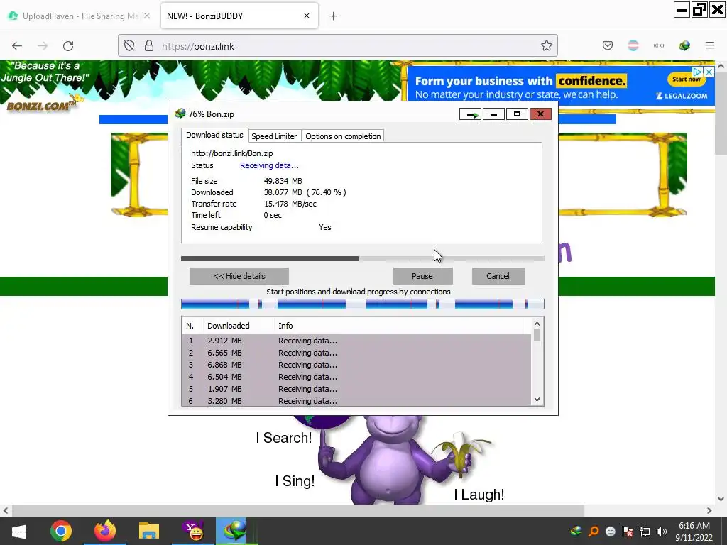Select the NEW! - BonziBUDDY! browser tab
Image resolution: width=727 pixels, height=545 pixels.
click(x=239, y=16)
